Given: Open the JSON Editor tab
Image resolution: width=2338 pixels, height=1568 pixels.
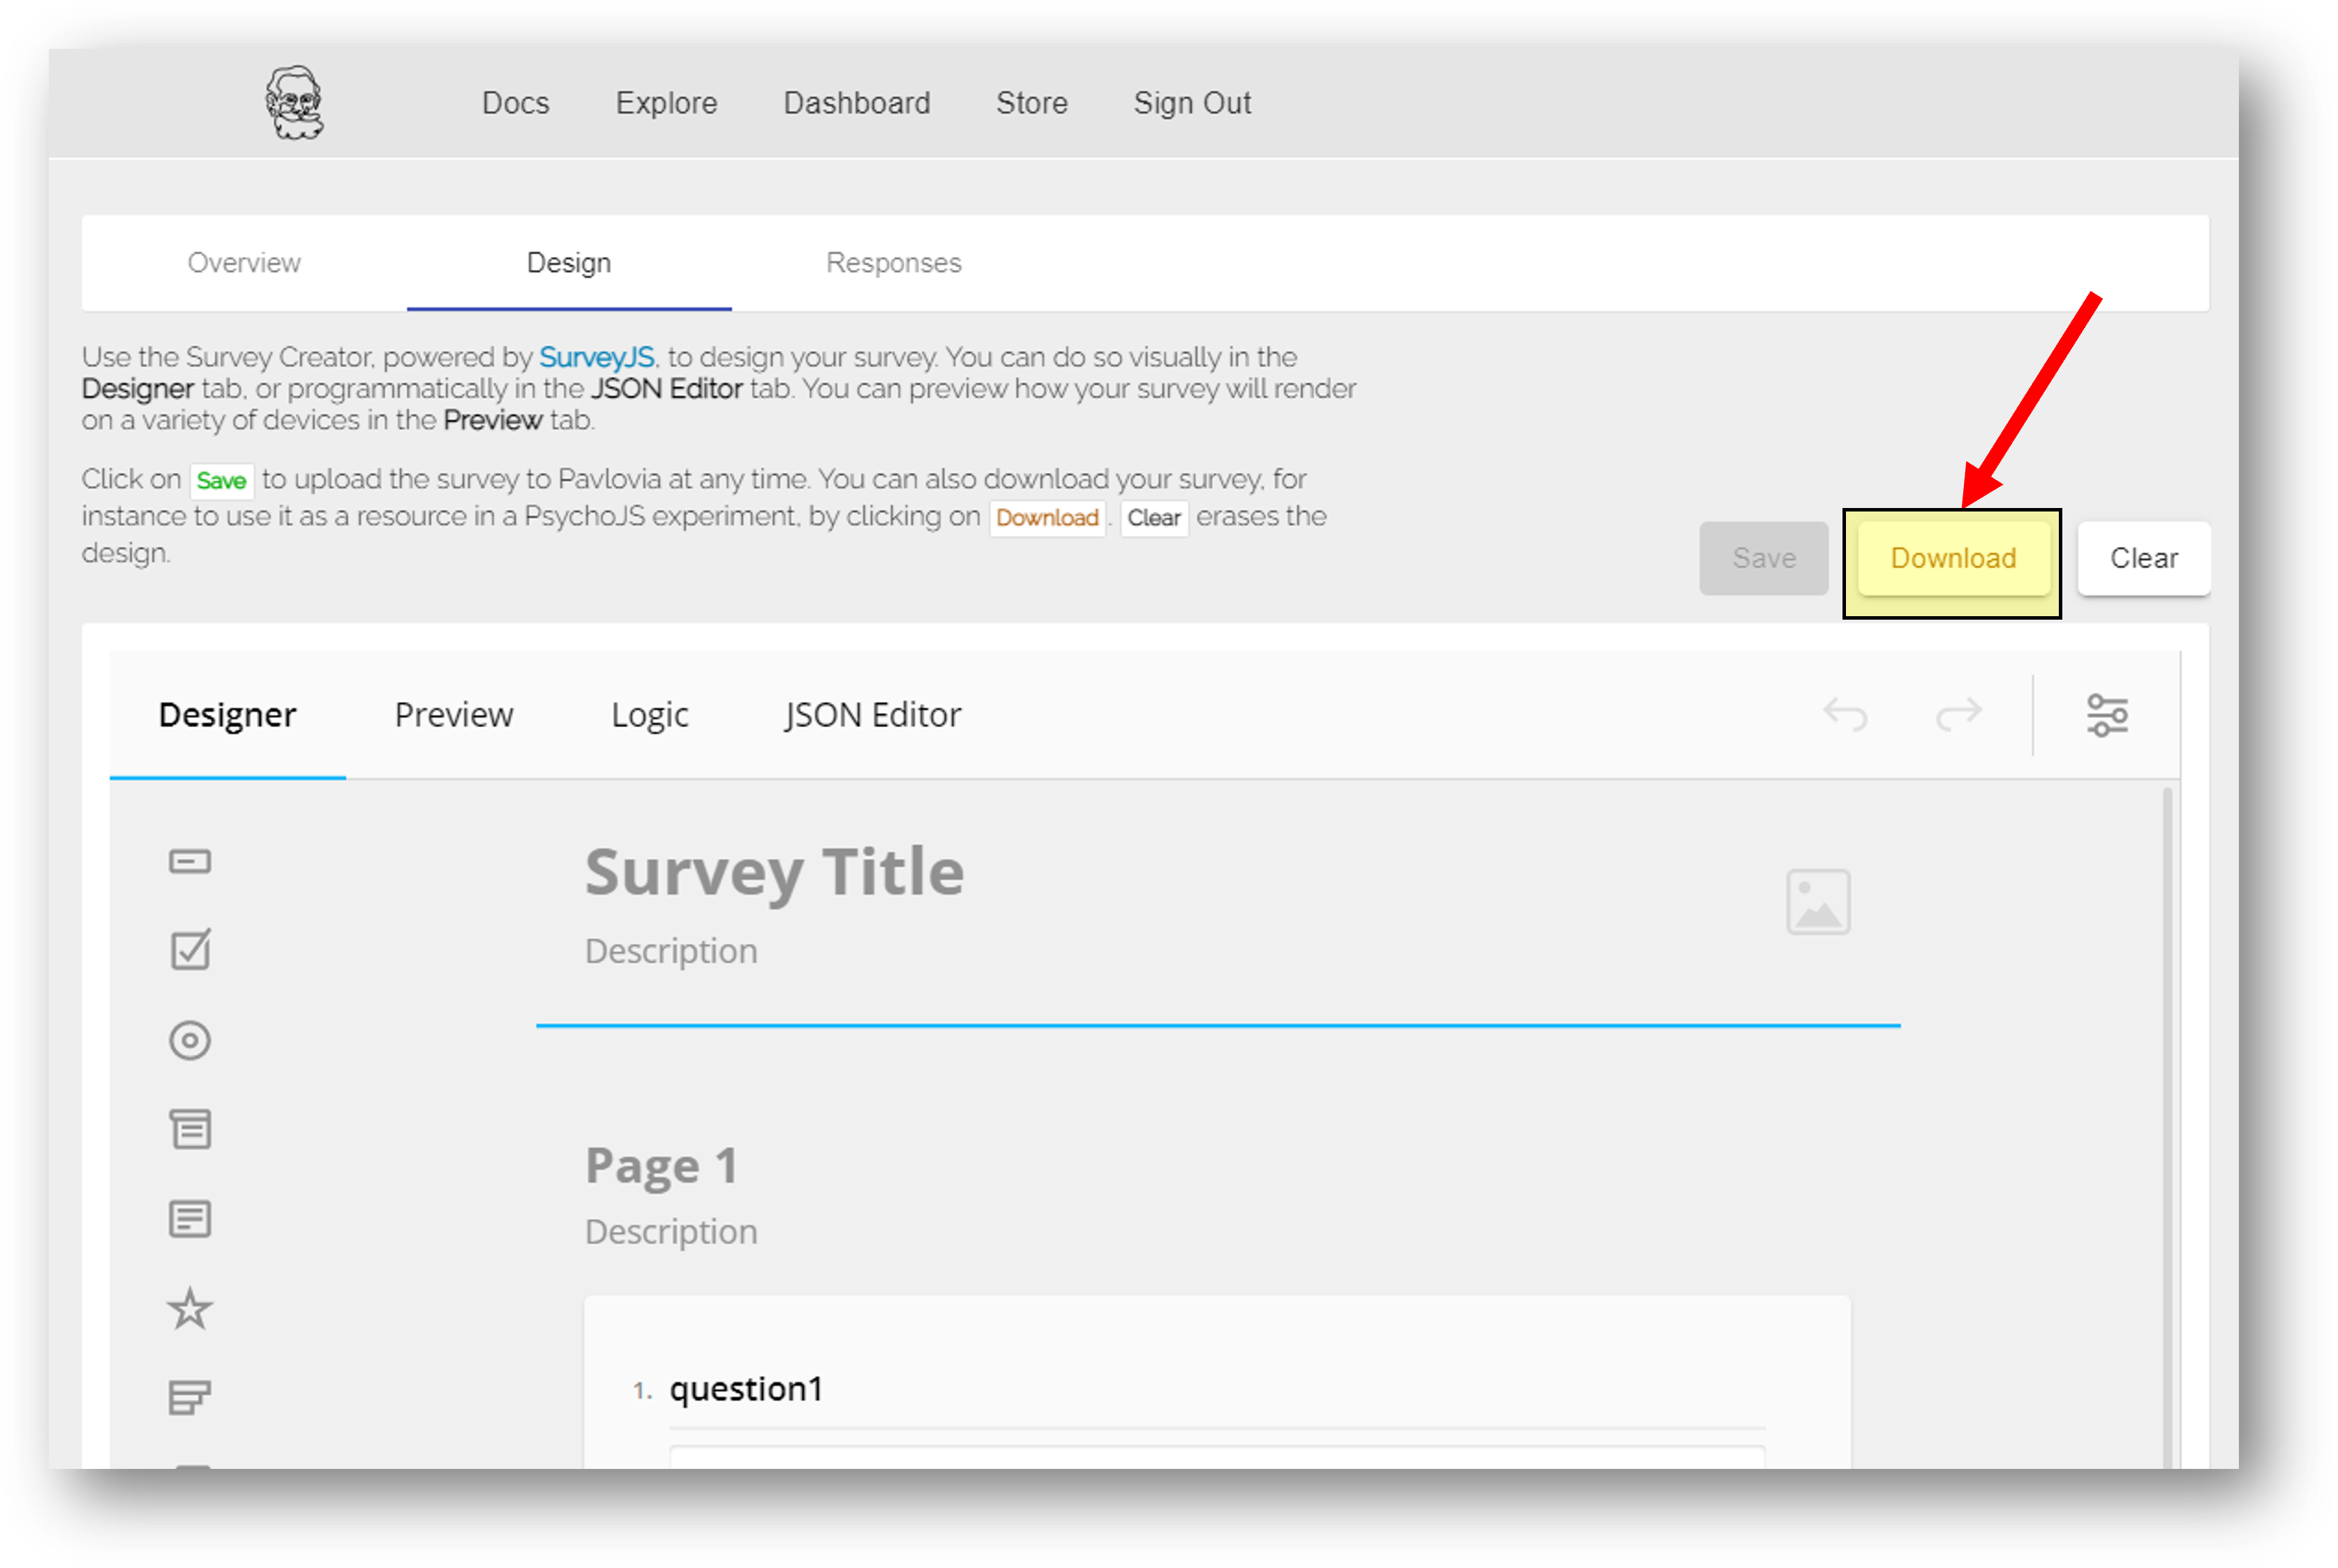Looking at the screenshot, I should tap(873, 715).
